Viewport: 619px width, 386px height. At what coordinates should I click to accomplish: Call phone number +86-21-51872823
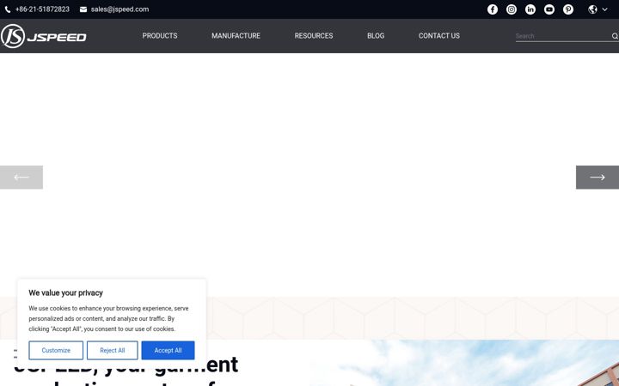coord(42,9)
